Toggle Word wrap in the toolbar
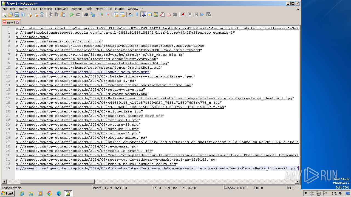The height and width of the screenshot is (197, 351). coord(131,15)
